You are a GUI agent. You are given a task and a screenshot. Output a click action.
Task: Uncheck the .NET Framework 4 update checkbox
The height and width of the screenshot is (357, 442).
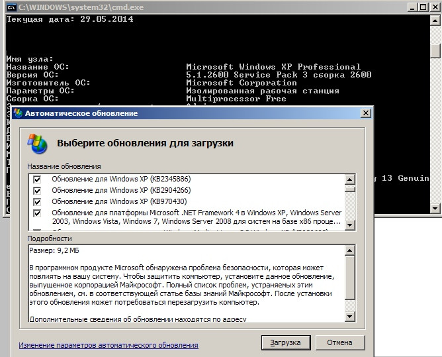(x=38, y=213)
